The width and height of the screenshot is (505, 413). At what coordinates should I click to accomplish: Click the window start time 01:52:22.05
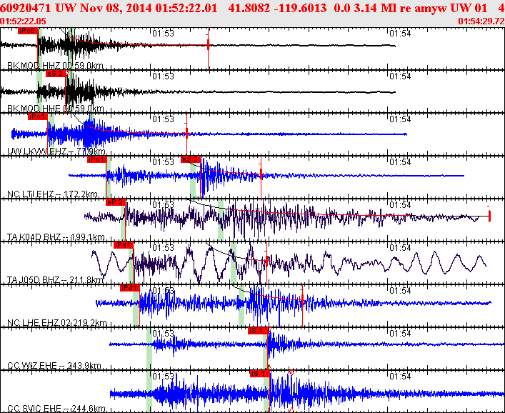[x=23, y=21]
